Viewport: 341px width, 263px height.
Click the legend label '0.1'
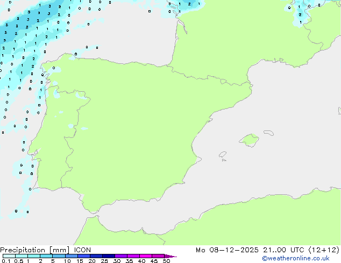[6, 261]
